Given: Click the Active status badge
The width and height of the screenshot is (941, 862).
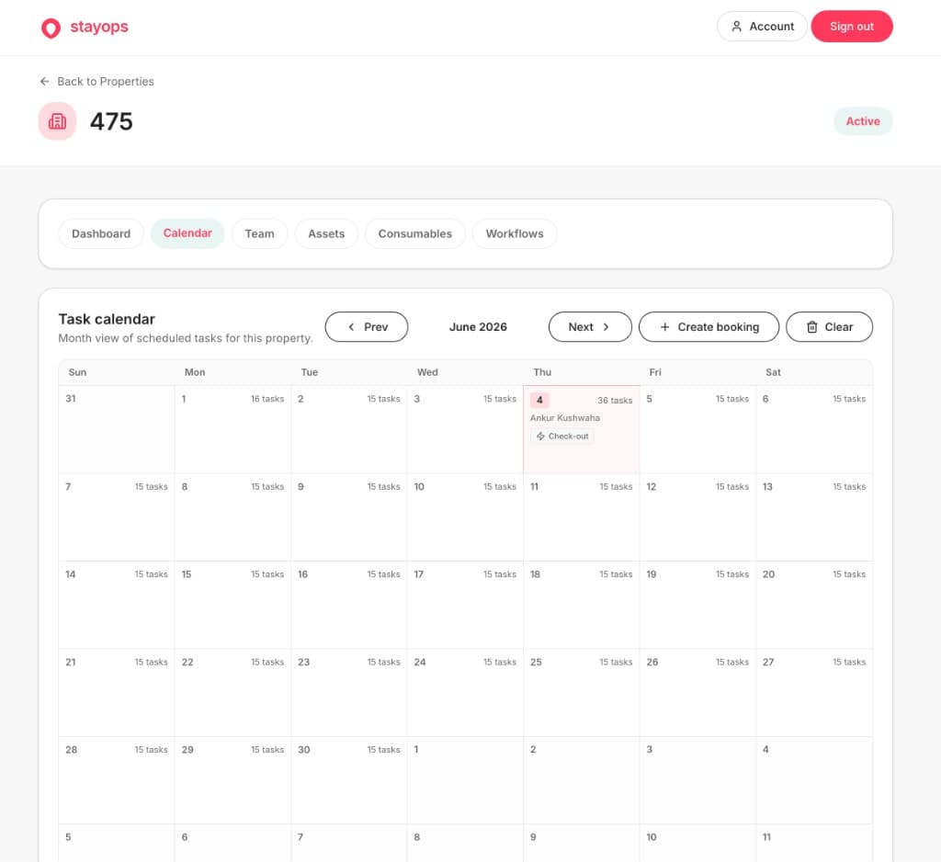Looking at the screenshot, I should click(x=862, y=121).
